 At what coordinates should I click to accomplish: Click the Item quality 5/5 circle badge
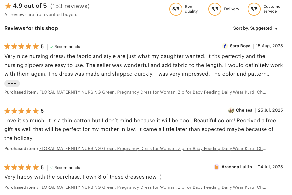(176, 9)
